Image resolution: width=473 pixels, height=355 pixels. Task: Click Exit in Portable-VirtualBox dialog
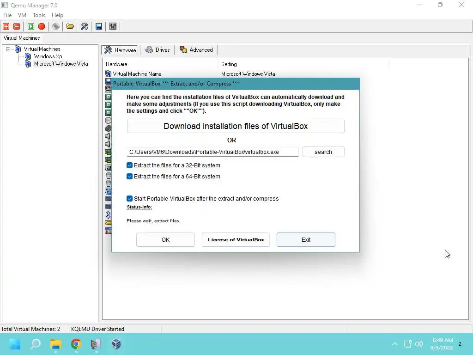306,240
